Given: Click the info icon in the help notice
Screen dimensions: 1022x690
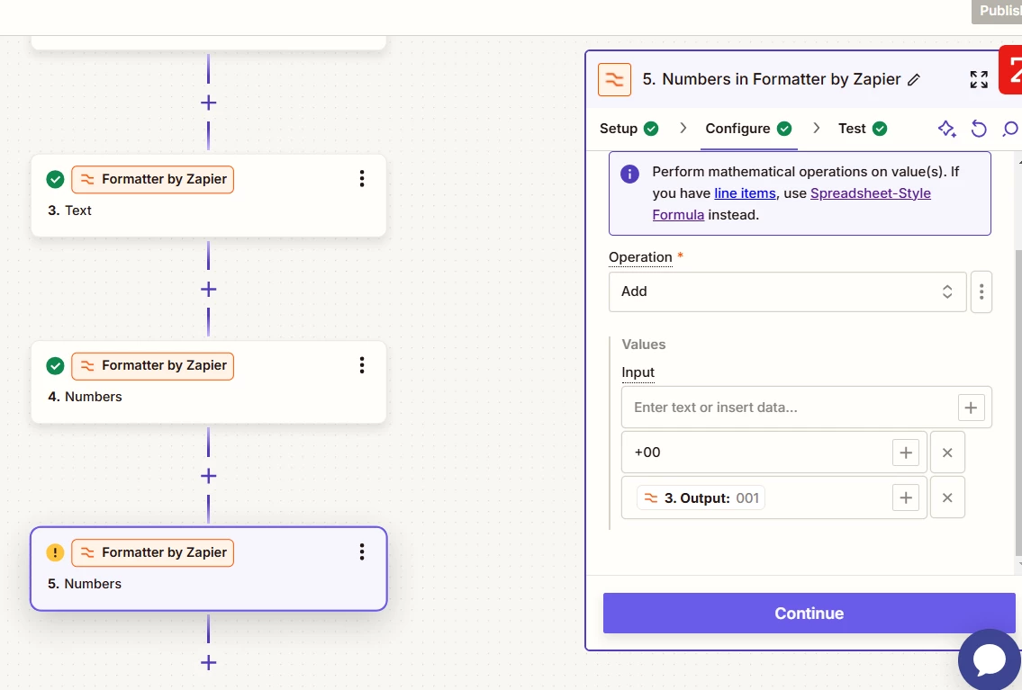Looking at the screenshot, I should 629,174.
